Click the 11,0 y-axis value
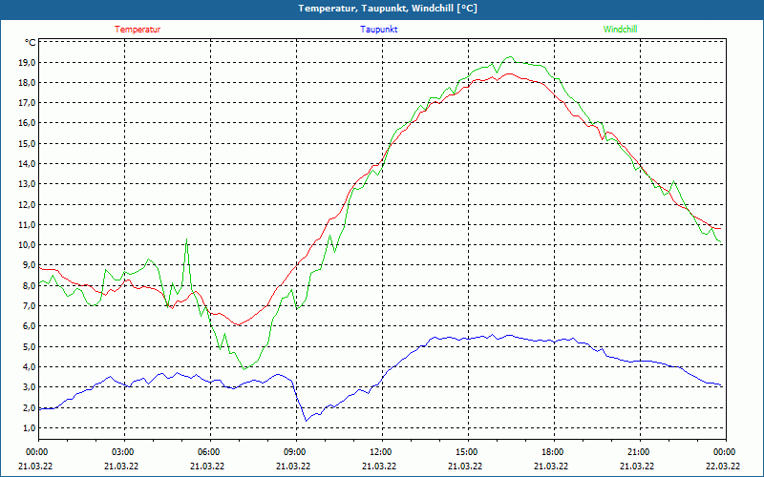The height and width of the screenshot is (477, 764). click(x=27, y=225)
